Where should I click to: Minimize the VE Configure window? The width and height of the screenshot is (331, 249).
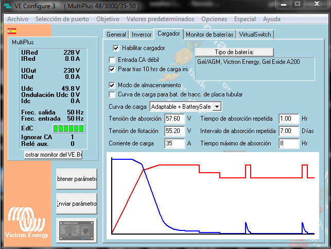pos(284,4)
